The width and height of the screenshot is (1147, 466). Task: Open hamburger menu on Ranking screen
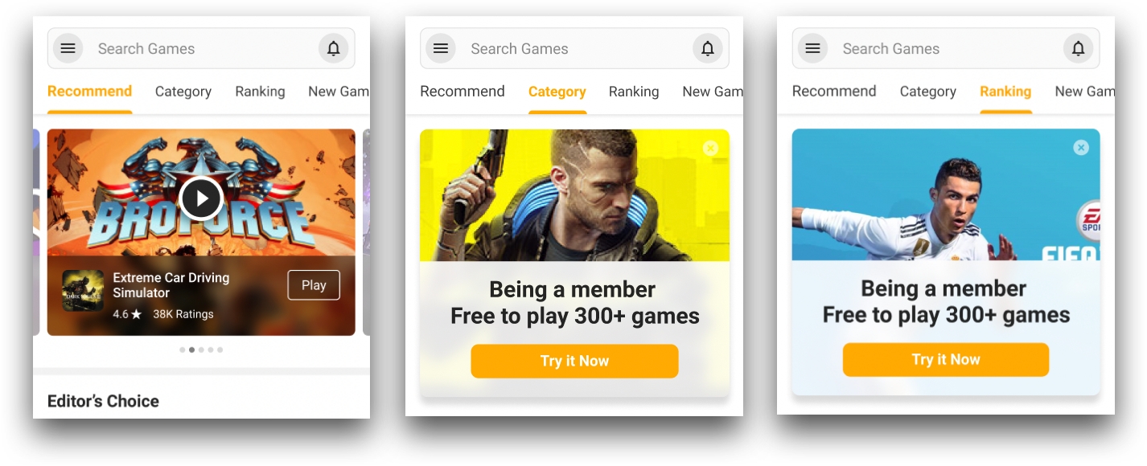[812, 48]
